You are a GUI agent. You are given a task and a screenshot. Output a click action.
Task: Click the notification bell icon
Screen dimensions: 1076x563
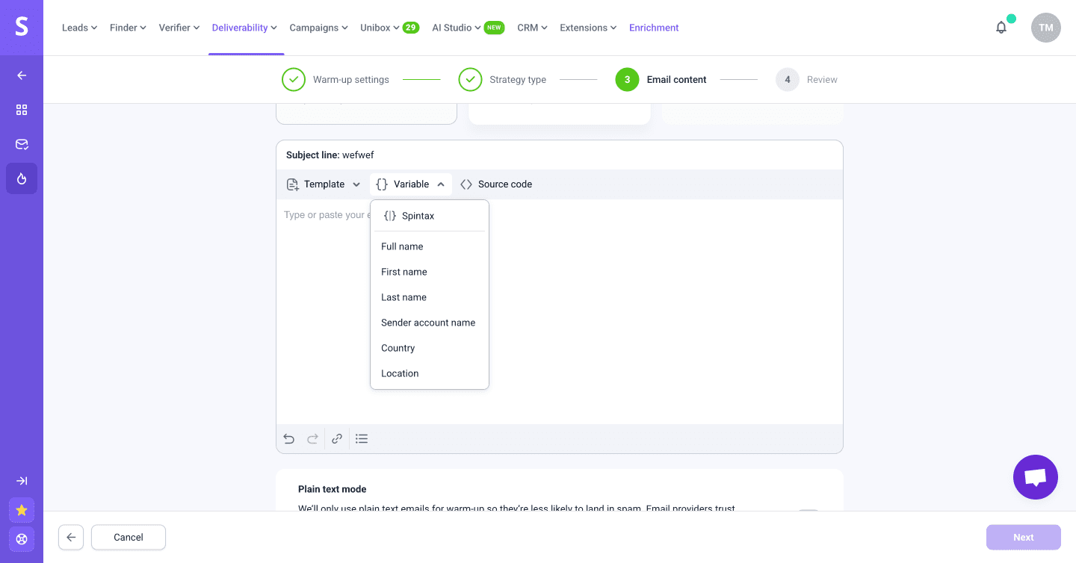pos(1001,28)
